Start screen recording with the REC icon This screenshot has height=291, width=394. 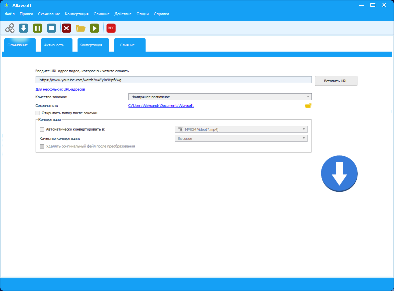(x=111, y=28)
